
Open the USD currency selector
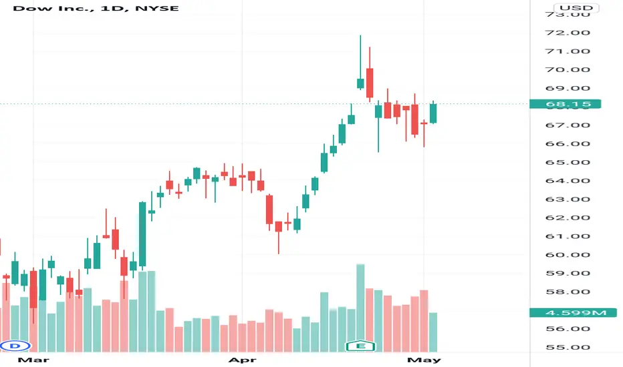(x=576, y=8)
